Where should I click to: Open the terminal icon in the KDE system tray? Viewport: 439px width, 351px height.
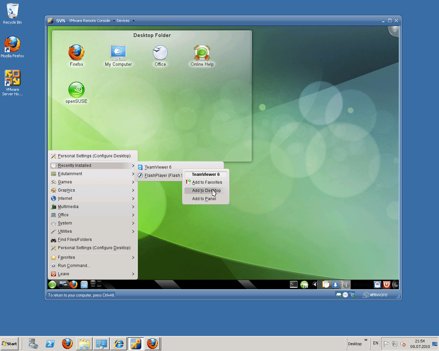[294, 285]
